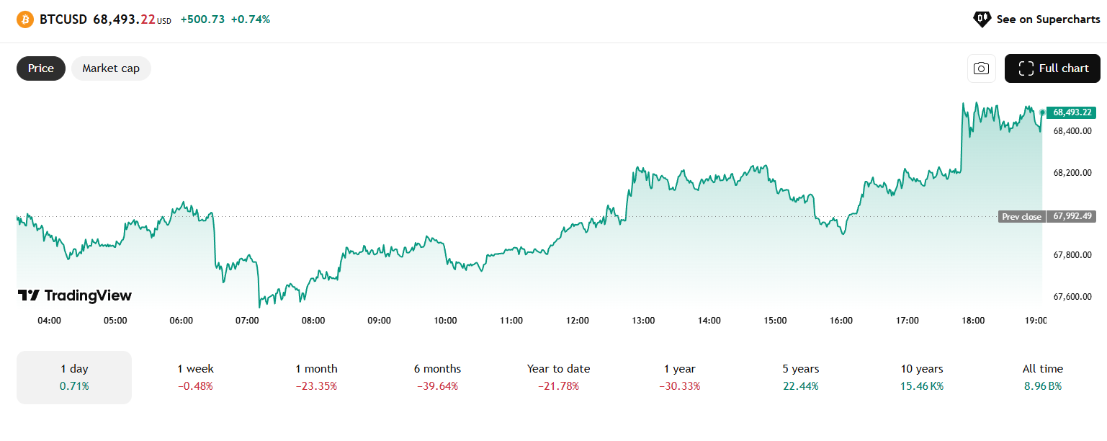Open the See on Supercharts link
The image size is (1107, 441).
pyautogui.click(x=1048, y=19)
